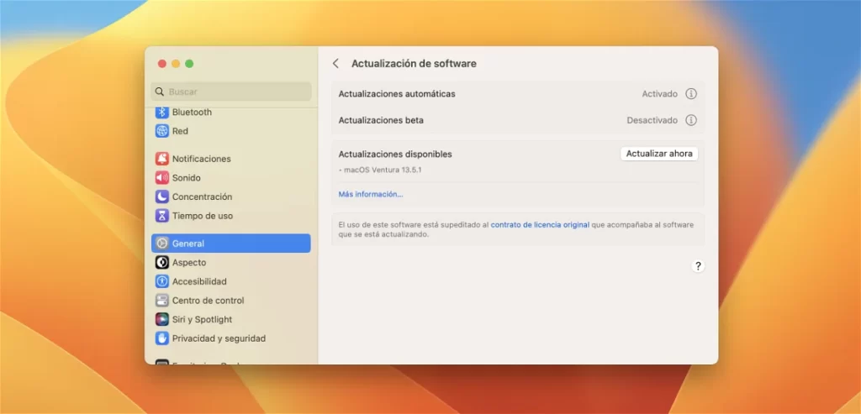Image resolution: width=861 pixels, height=414 pixels.
Task: Click the Notificaciones bell icon
Action: pos(162,159)
